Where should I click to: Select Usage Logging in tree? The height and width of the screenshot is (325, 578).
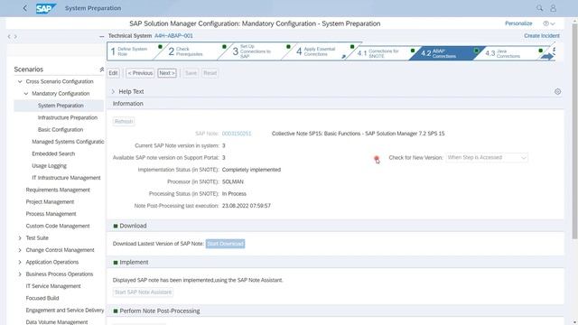click(49, 166)
